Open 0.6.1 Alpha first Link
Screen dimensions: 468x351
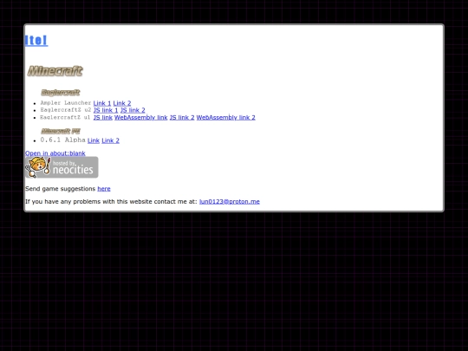[94, 140]
